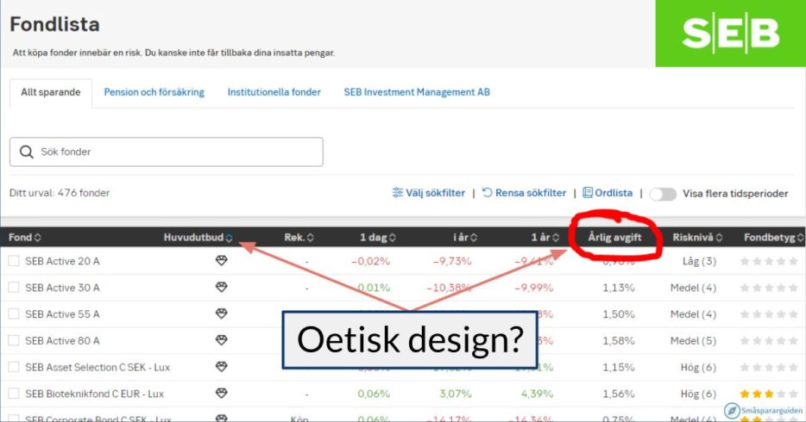The height and width of the screenshot is (422, 806).
Task: Open SEB Asset Selection C SEK - Lux
Action: click(x=98, y=367)
